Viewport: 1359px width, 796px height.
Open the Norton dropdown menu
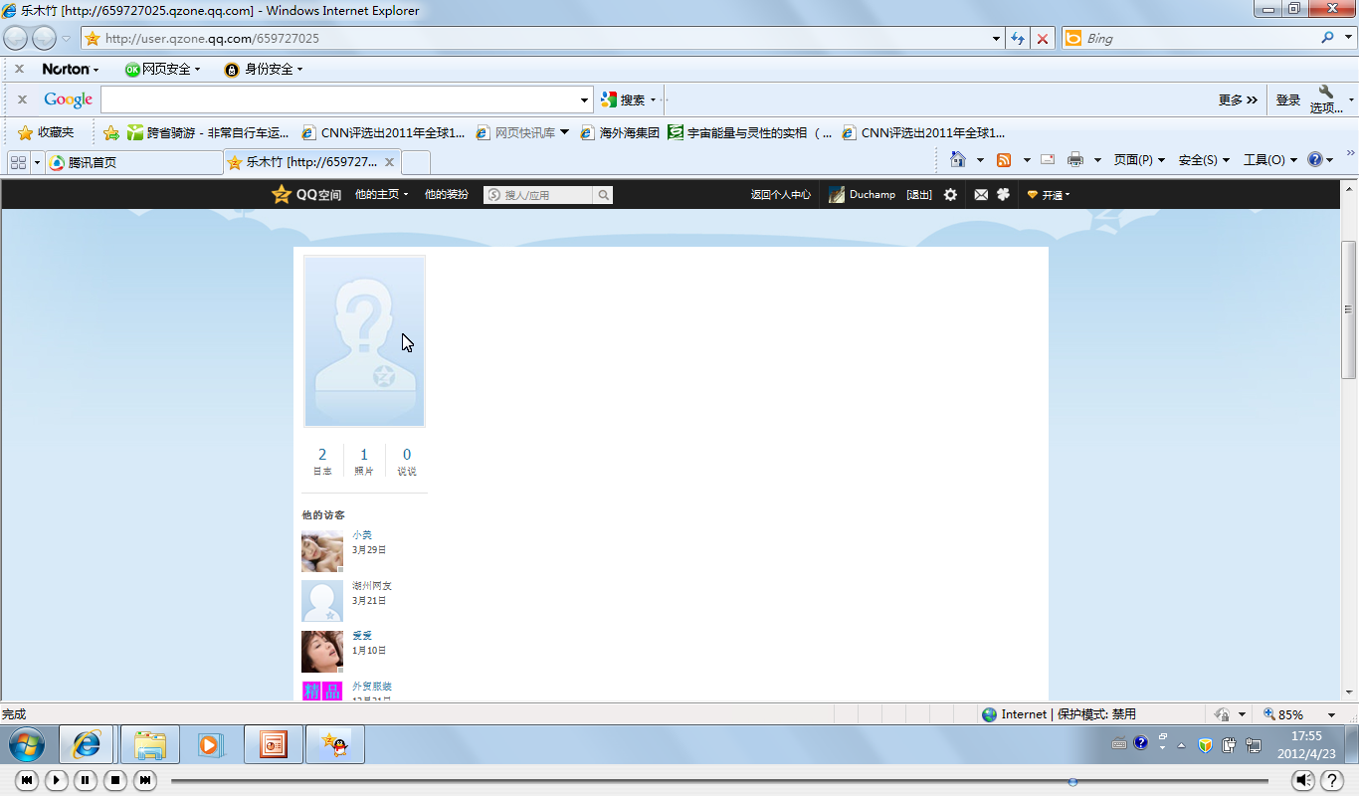(71, 69)
